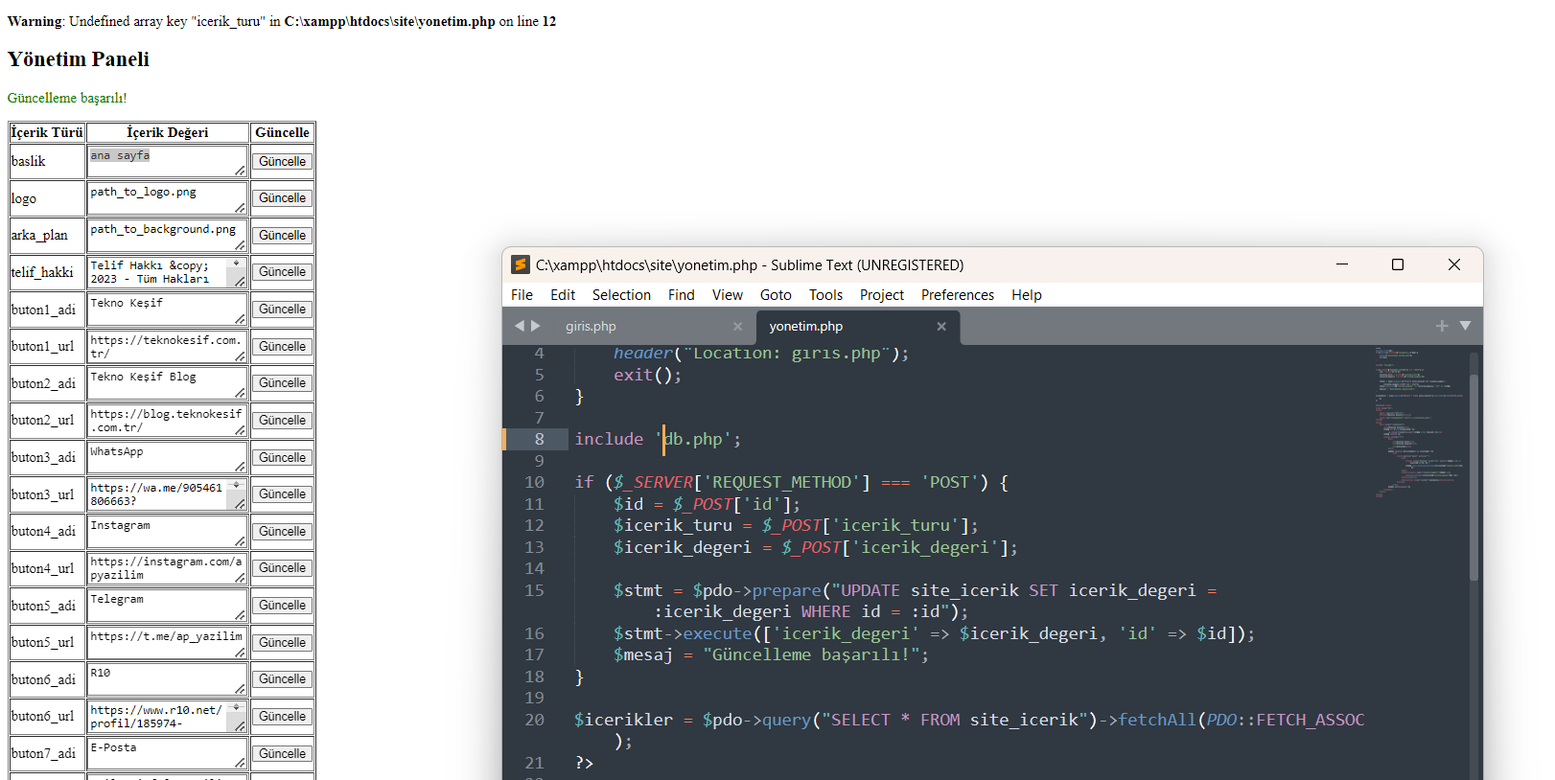1555x780 pixels.
Task: Open the File menu
Action: point(522,295)
